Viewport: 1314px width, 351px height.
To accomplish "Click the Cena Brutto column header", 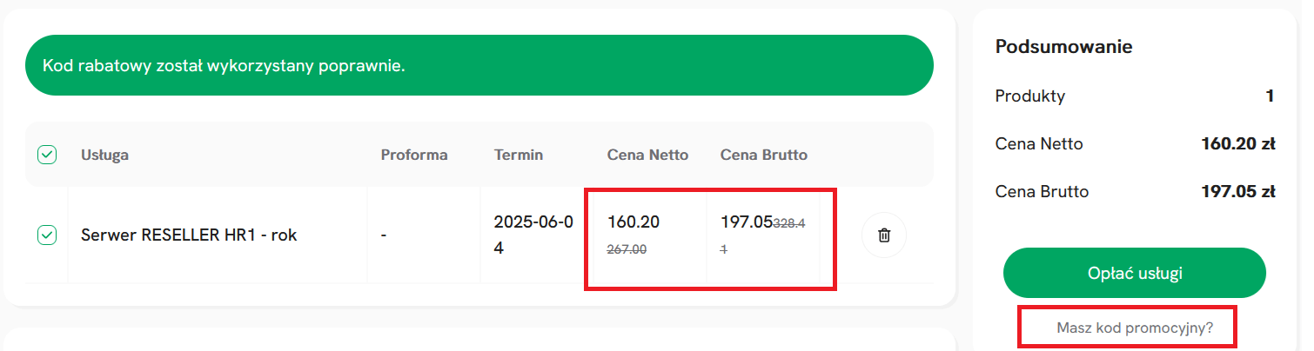I will tap(764, 155).
